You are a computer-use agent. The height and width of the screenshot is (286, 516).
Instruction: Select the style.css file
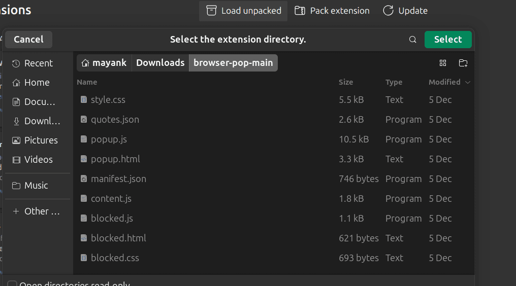(274, 100)
